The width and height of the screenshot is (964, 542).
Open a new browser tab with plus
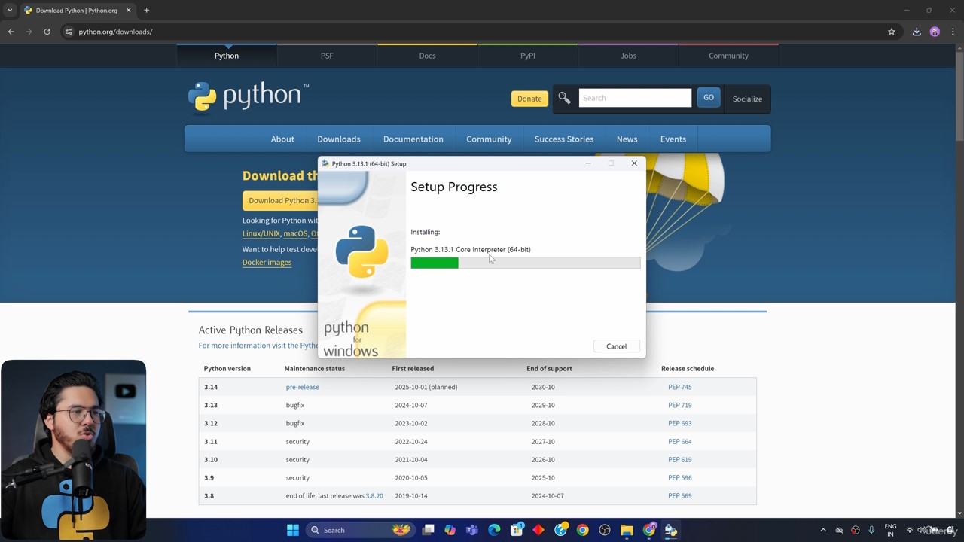coord(146,11)
